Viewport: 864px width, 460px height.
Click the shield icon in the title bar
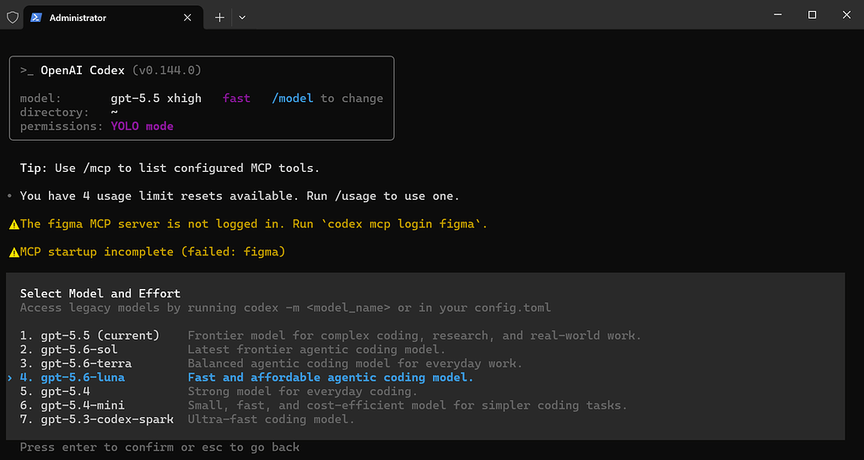(x=12, y=18)
